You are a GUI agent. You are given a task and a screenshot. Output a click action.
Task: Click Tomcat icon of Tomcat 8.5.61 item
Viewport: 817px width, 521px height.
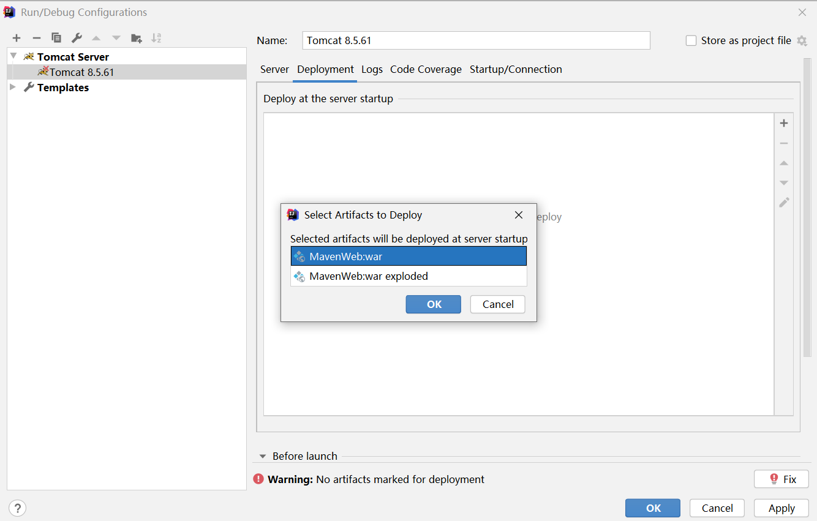tap(43, 72)
